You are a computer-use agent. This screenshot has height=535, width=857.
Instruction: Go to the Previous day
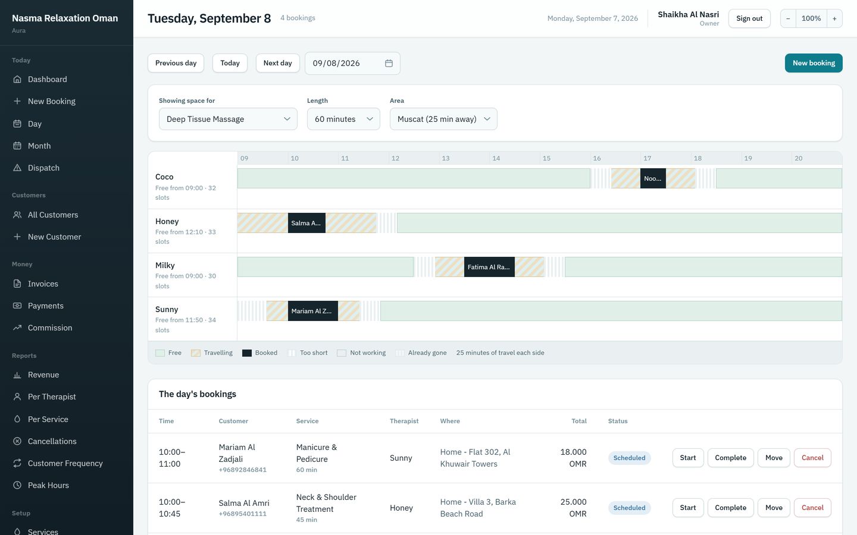click(176, 63)
